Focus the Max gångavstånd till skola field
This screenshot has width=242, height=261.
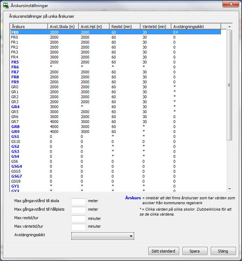[x=78, y=201]
